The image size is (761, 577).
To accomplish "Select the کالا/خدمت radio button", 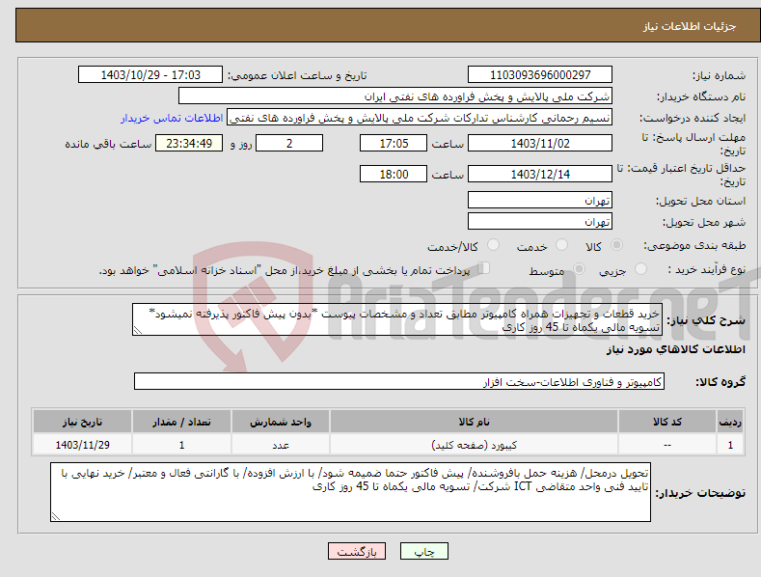I will (x=493, y=245).
